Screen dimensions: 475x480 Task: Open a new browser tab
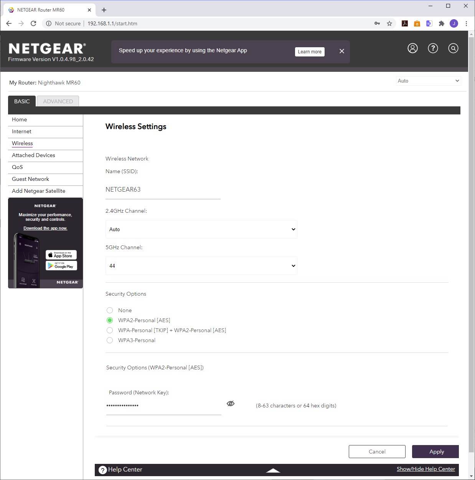[104, 10]
